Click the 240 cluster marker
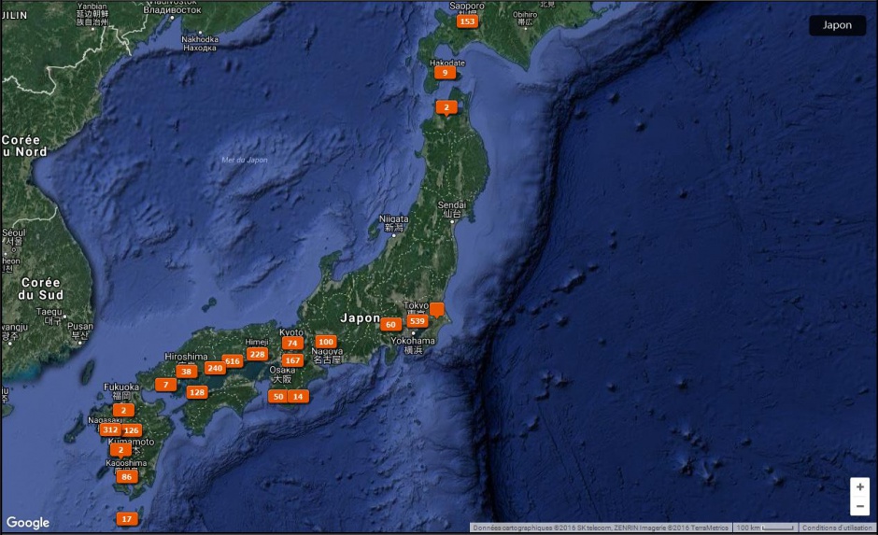The height and width of the screenshot is (535, 878). click(x=215, y=368)
